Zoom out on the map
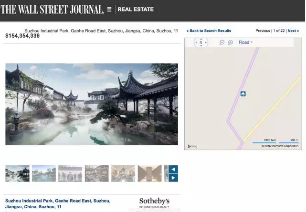 click(222, 42)
